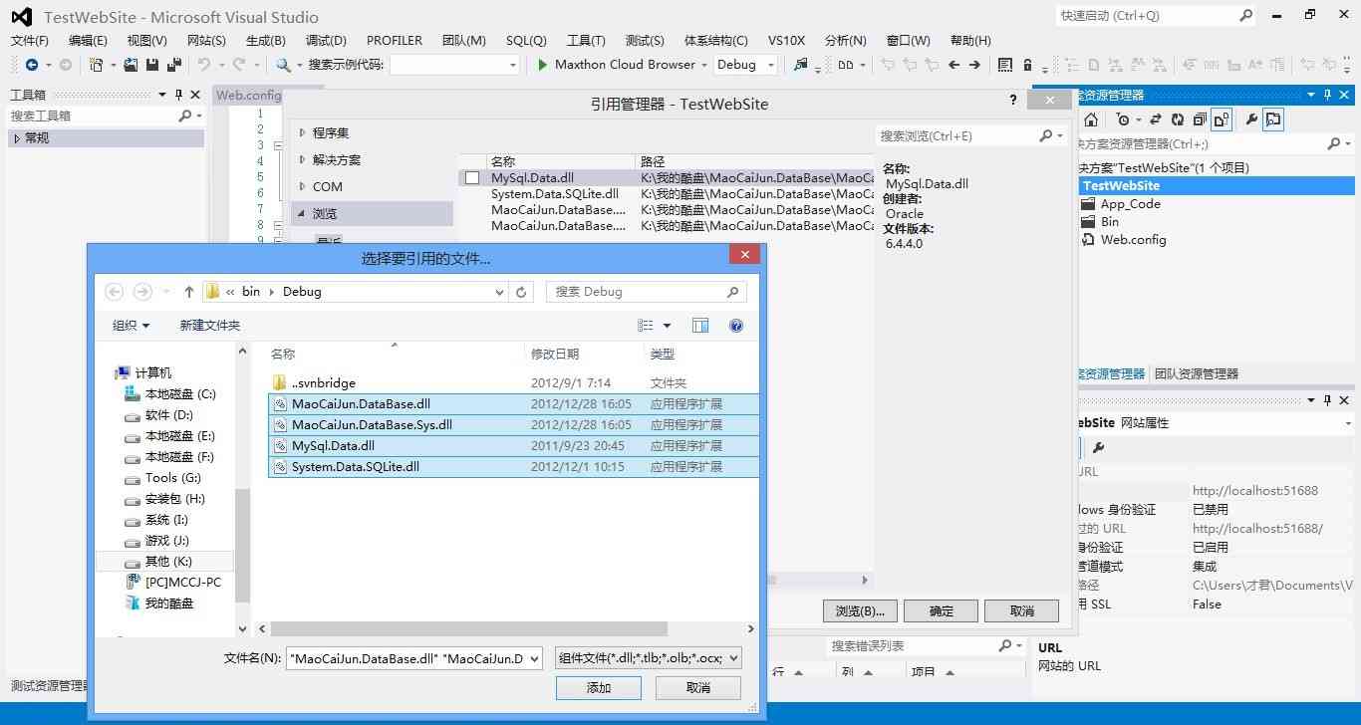Screen dimensions: 1361x725
Task: Open the 组织 dropdown in file dialog
Action: click(131, 326)
